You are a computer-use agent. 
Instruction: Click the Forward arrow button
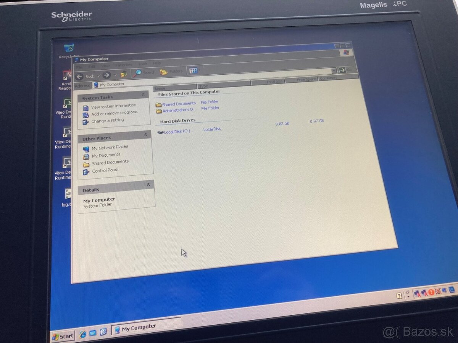click(106, 75)
